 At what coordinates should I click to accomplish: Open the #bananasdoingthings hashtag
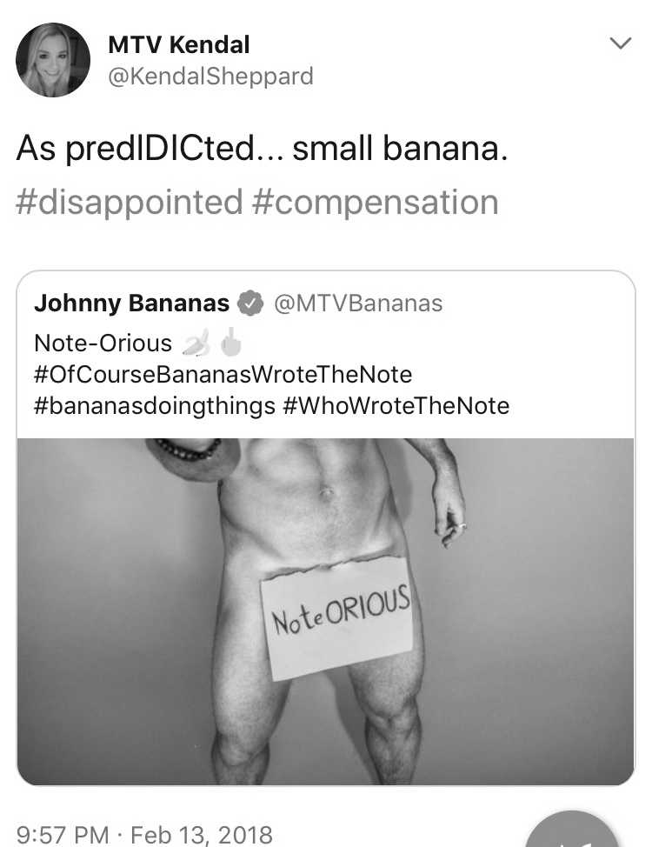(x=155, y=406)
